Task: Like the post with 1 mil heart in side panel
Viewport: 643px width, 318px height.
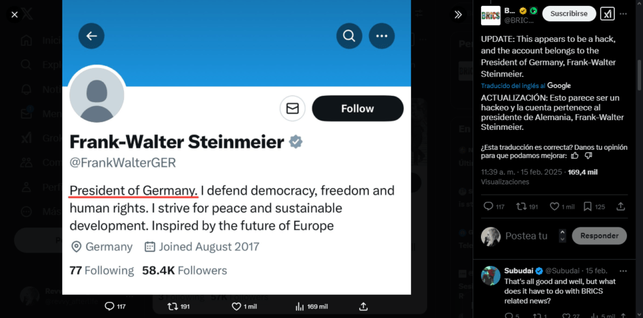Action: pos(554,206)
